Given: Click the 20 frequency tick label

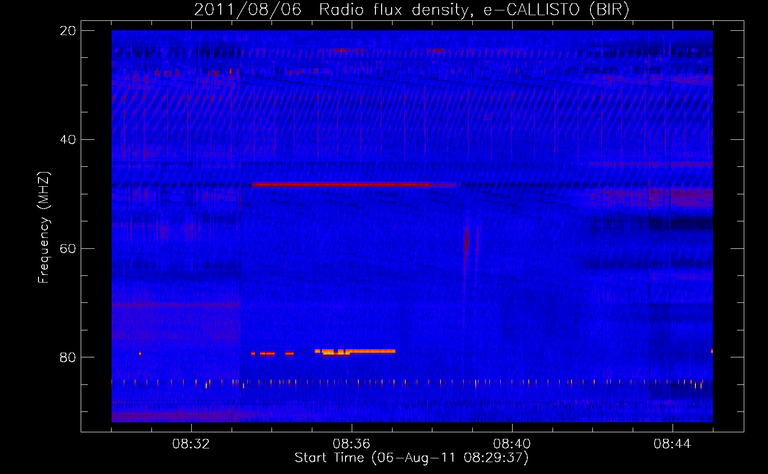Looking at the screenshot, I should pyautogui.click(x=67, y=31).
